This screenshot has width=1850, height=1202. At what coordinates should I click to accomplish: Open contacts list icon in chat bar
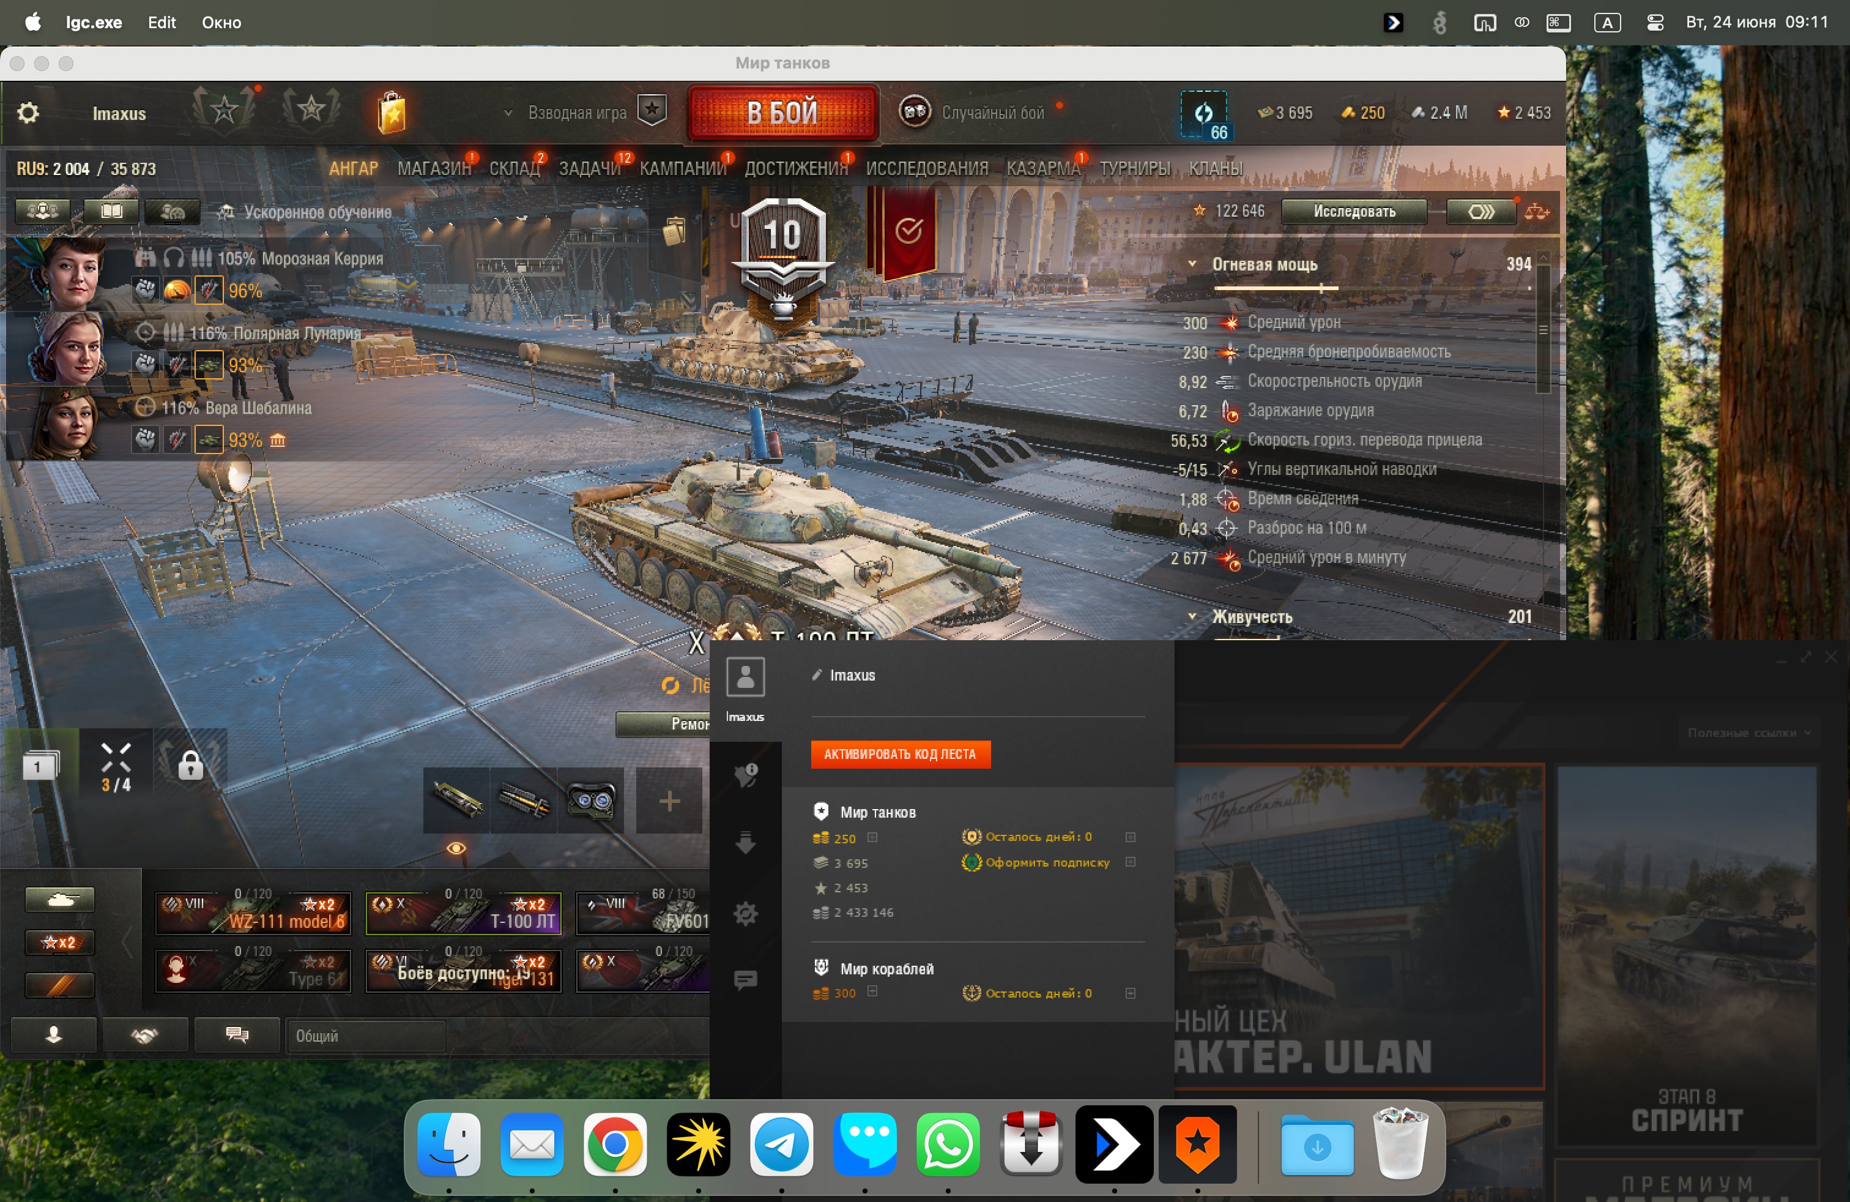point(54,1035)
